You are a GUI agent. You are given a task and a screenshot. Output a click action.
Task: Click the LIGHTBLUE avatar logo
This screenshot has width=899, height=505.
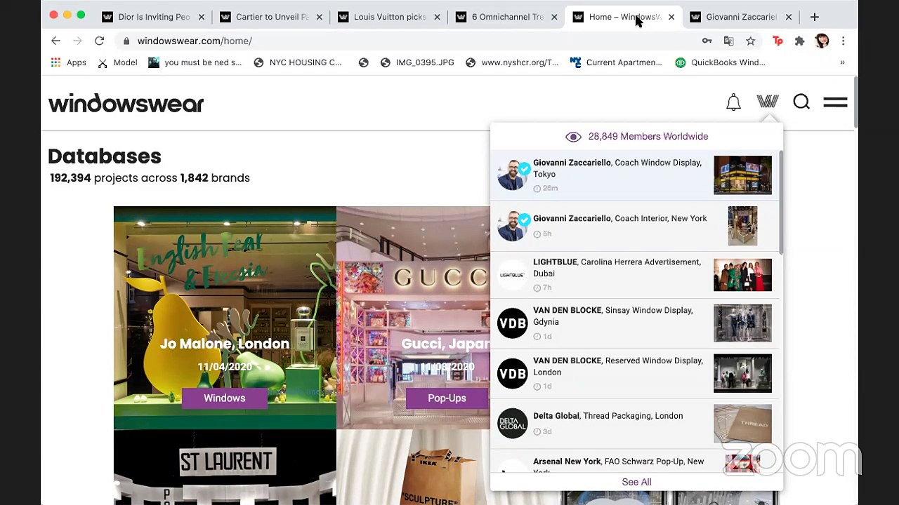click(512, 275)
